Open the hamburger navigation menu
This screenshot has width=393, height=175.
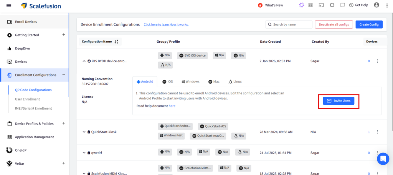click(x=9, y=5)
